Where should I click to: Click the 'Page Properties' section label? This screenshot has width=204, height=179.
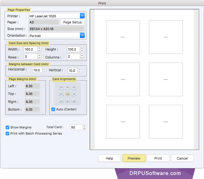click(19, 10)
